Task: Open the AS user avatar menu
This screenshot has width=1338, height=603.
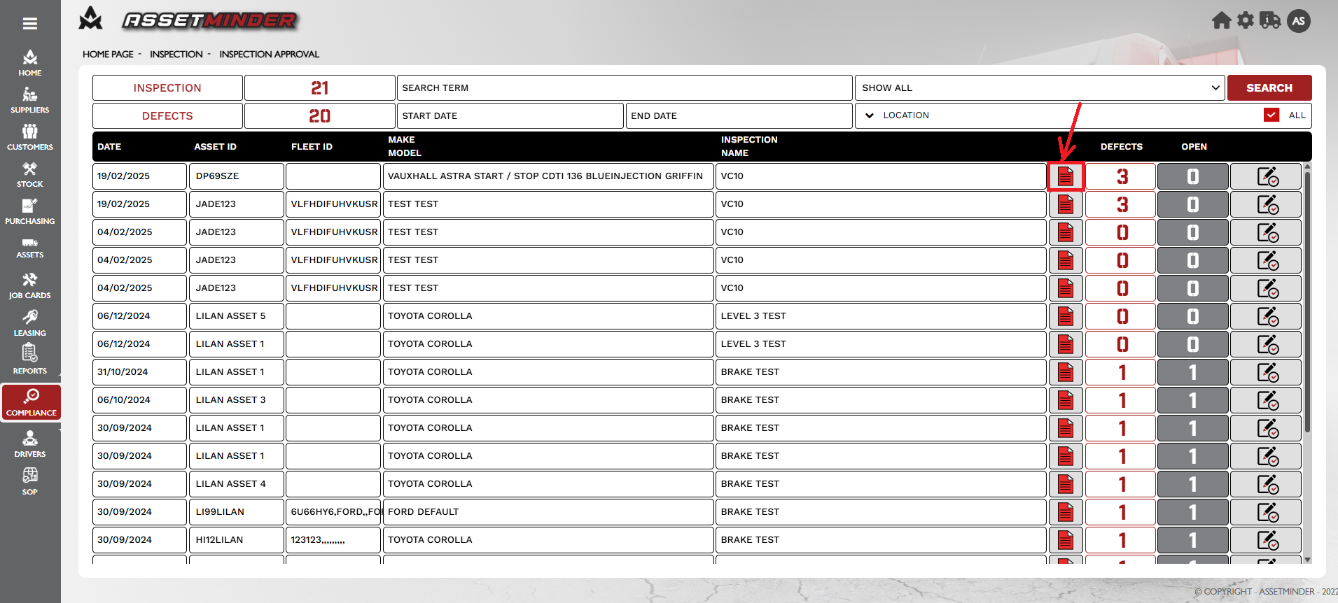Action: coord(1299,21)
